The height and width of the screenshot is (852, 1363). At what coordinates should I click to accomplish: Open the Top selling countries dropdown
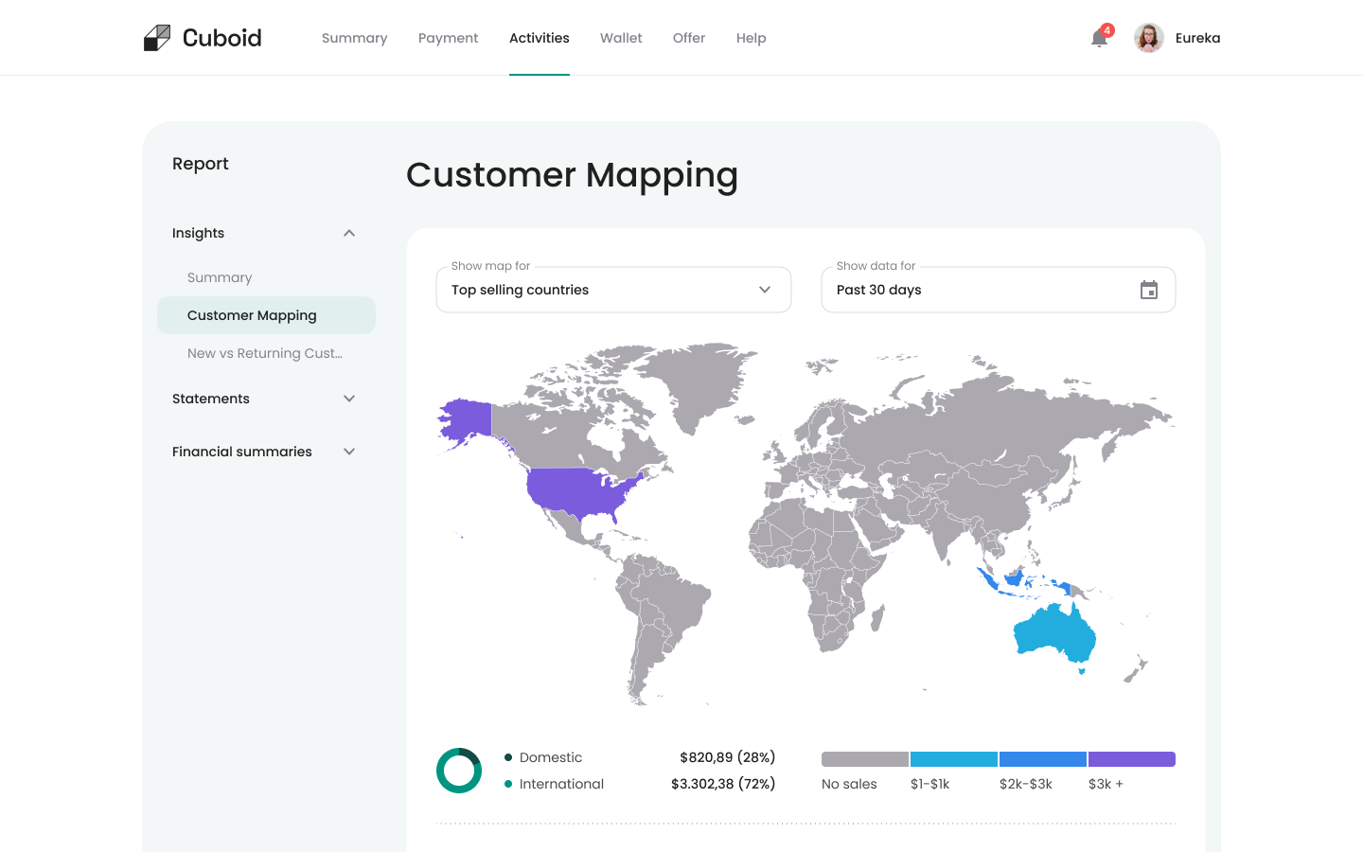[613, 290]
